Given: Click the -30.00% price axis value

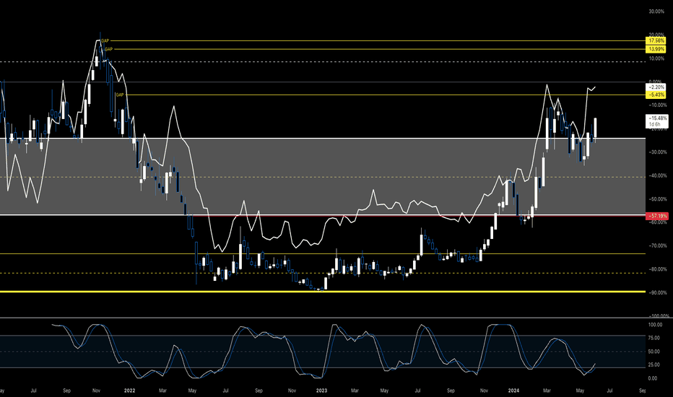Looking at the screenshot, I should [657, 152].
